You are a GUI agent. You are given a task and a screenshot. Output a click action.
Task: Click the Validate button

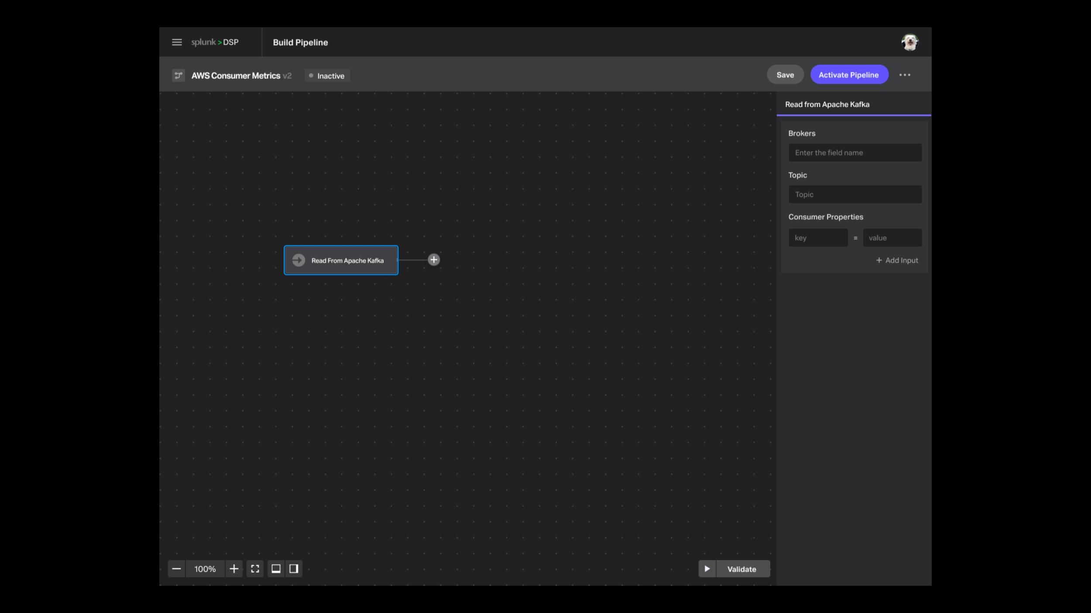coord(742,569)
